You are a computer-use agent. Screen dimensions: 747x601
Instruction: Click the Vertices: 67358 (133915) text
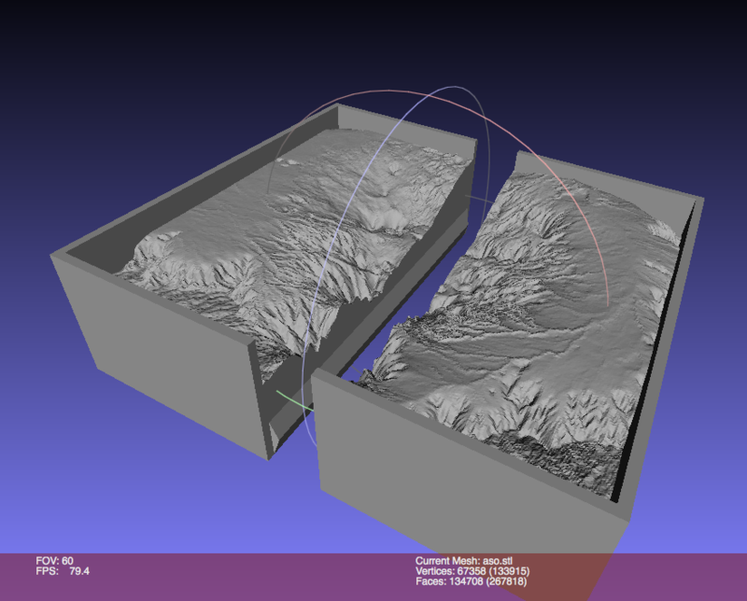pos(472,571)
